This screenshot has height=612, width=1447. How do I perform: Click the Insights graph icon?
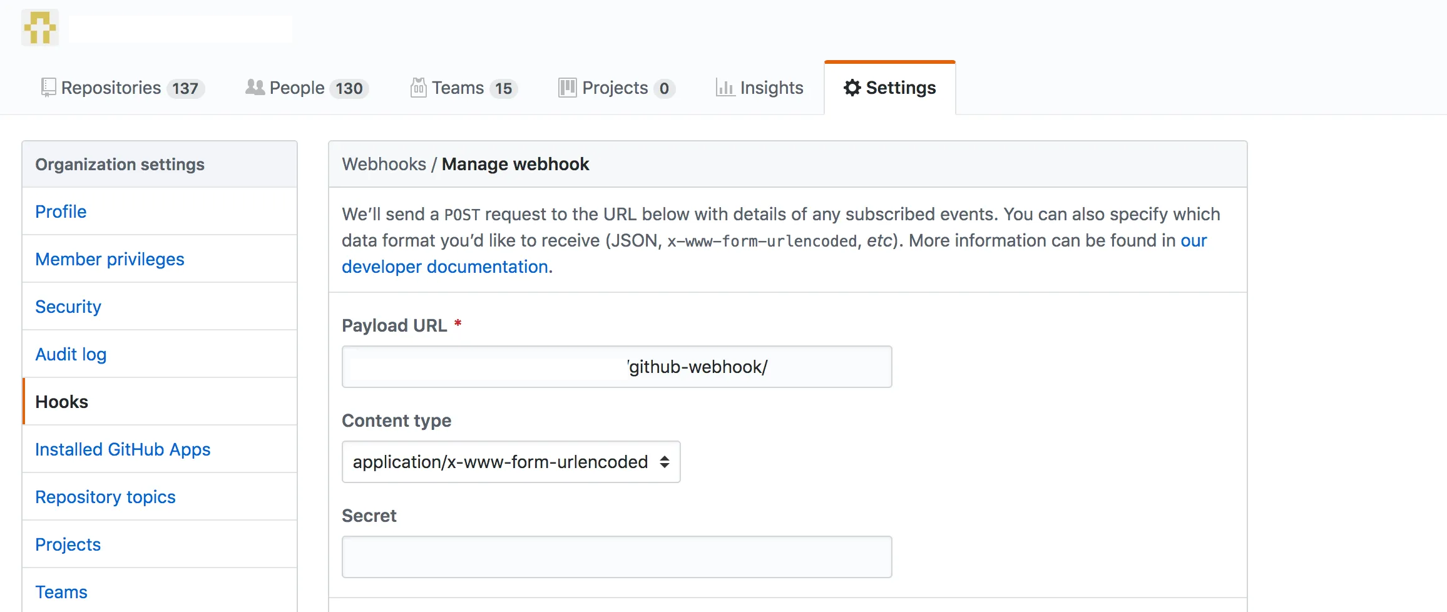tap(725, 88)
